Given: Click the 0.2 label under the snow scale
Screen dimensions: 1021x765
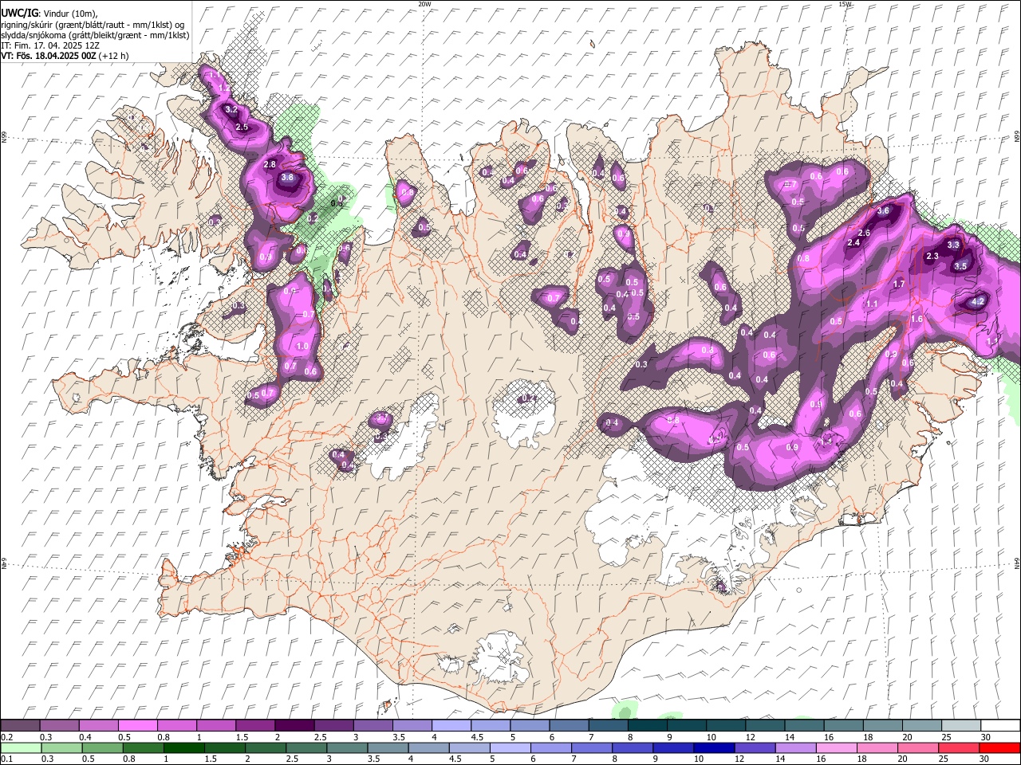Looking at the screenshot, I should [x=6, y=738].
